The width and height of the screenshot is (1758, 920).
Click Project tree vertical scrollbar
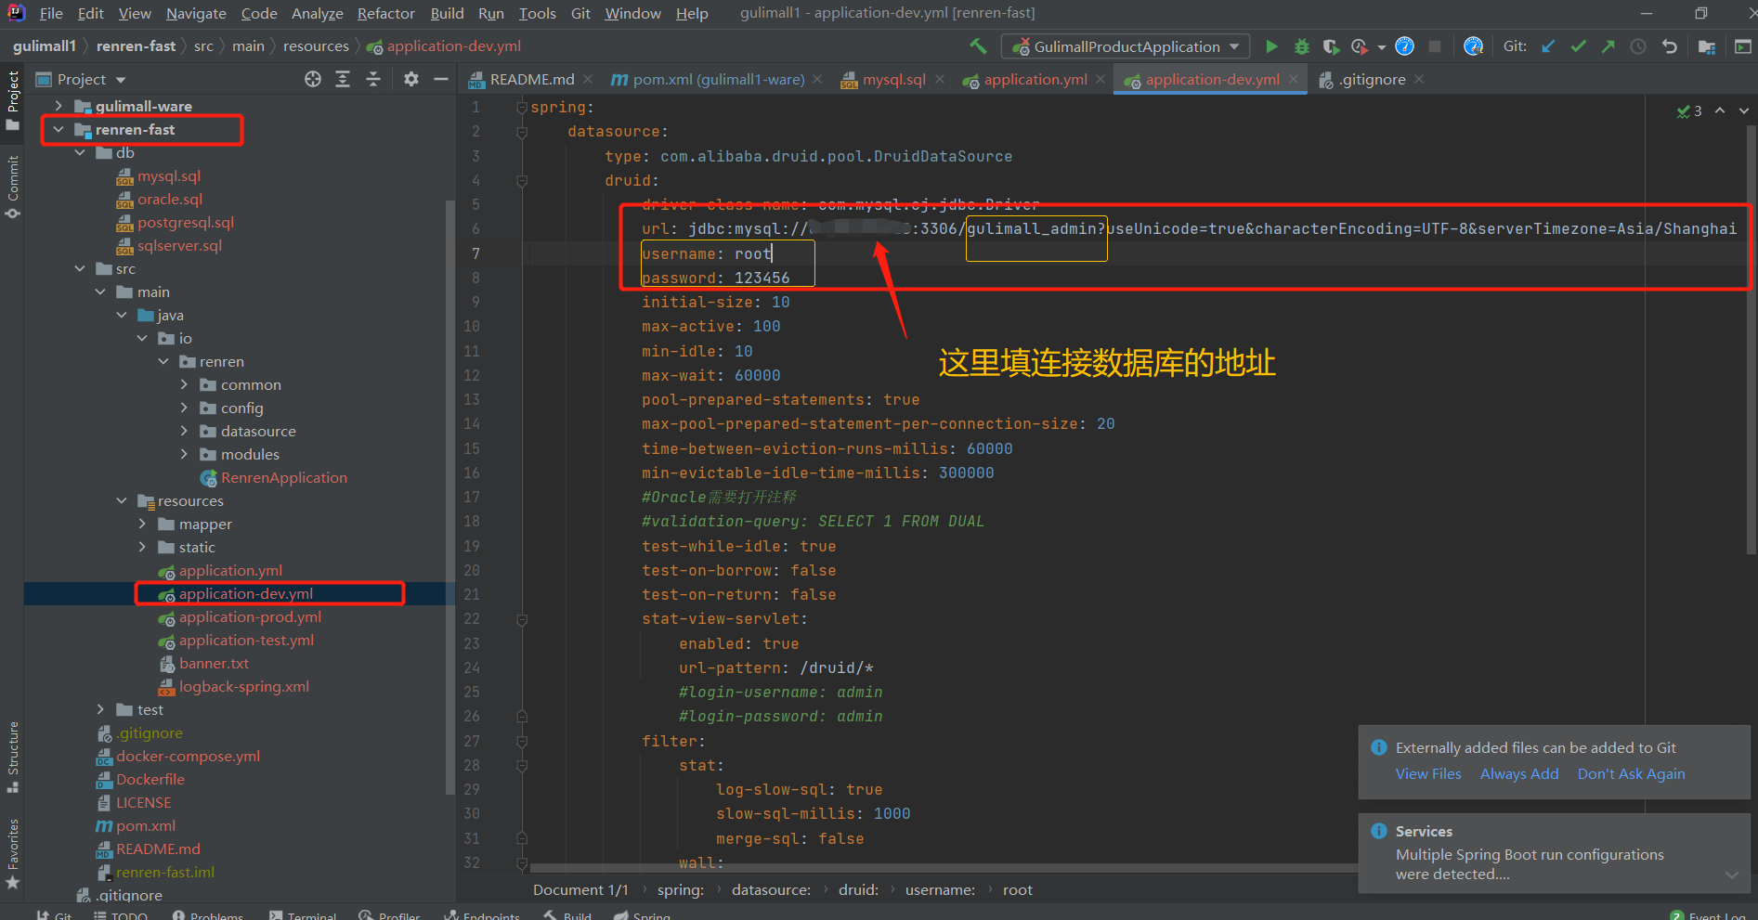[x=450, y=497]
